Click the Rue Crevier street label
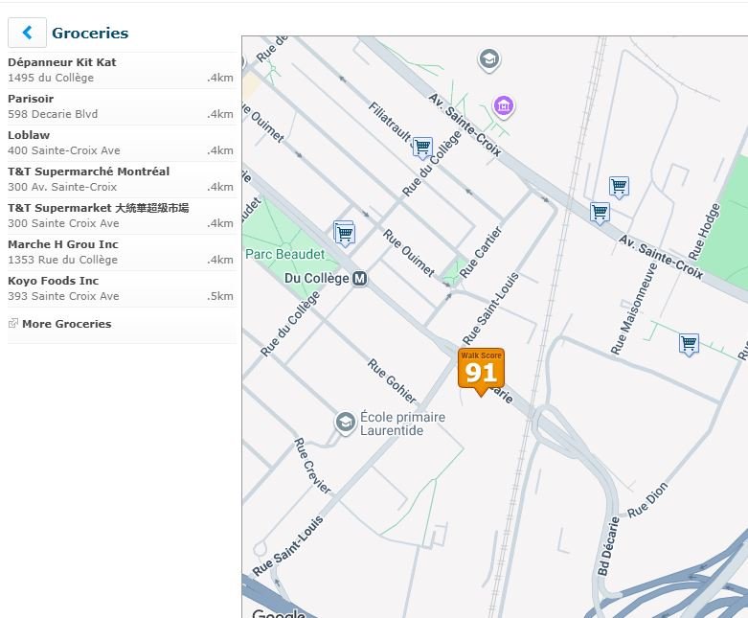 pos(312,466)
